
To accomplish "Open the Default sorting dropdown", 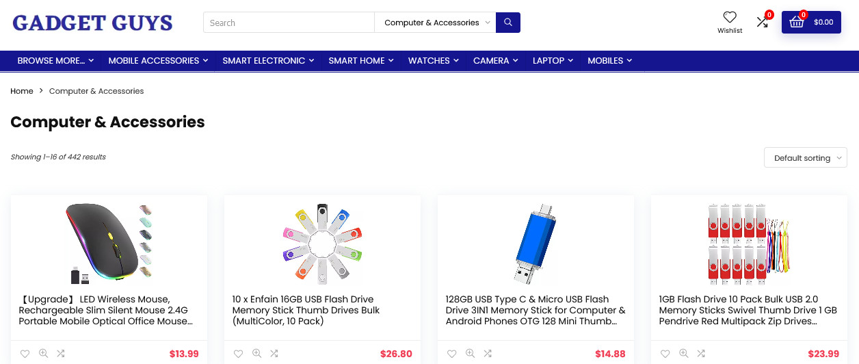I will (x=805, y=158).
